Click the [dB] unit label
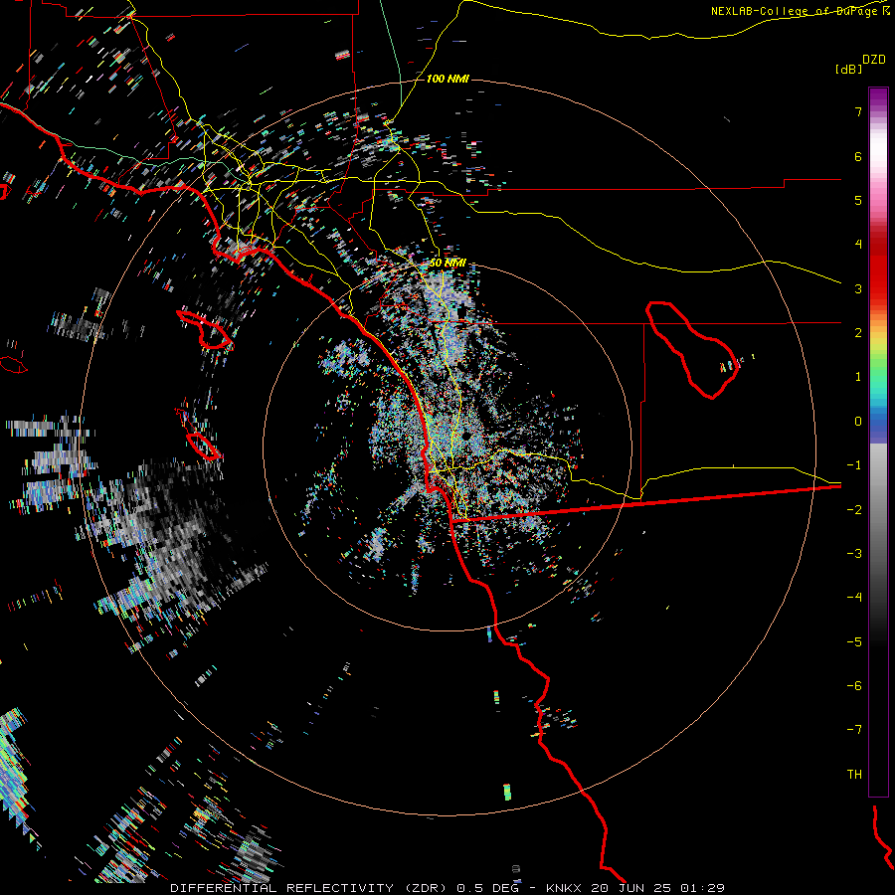The width and height of the screenshot is (895, 895). (849, 70)
